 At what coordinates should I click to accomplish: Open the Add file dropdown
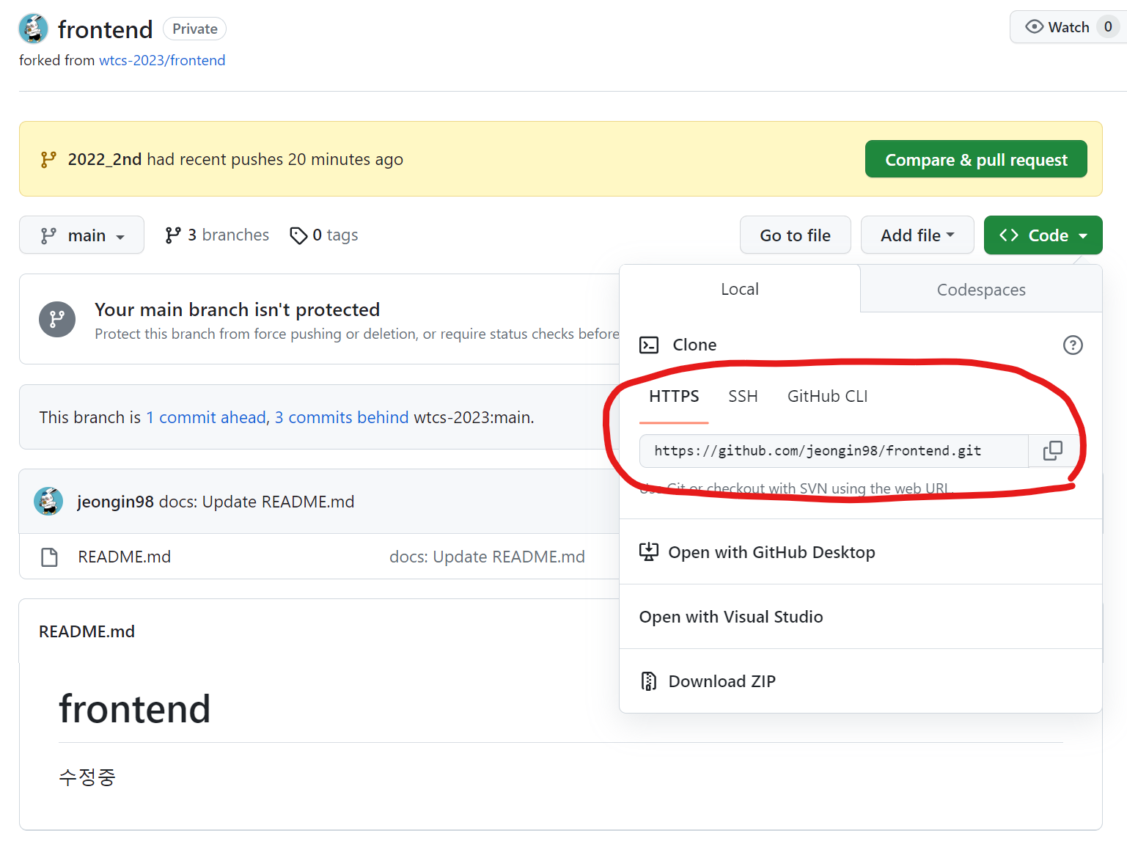917,235
